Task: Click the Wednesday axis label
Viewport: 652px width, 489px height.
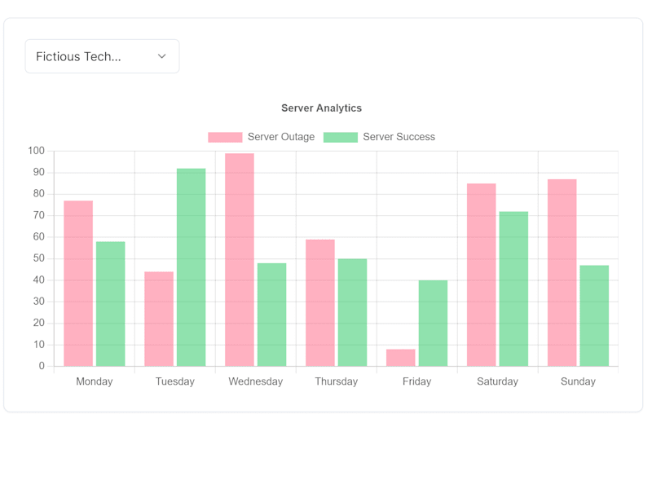Action: [x=256, y=381]
